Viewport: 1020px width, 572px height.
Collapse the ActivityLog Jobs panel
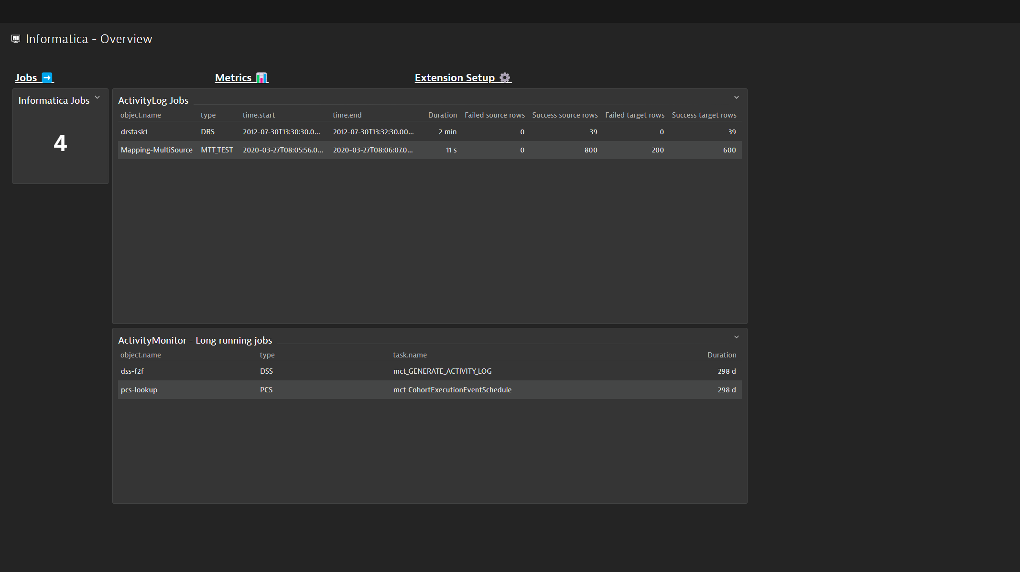pos(736,97)
